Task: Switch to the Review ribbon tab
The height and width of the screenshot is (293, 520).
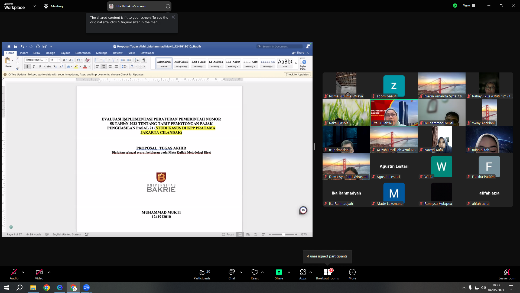Action: [x=118, y=53]
